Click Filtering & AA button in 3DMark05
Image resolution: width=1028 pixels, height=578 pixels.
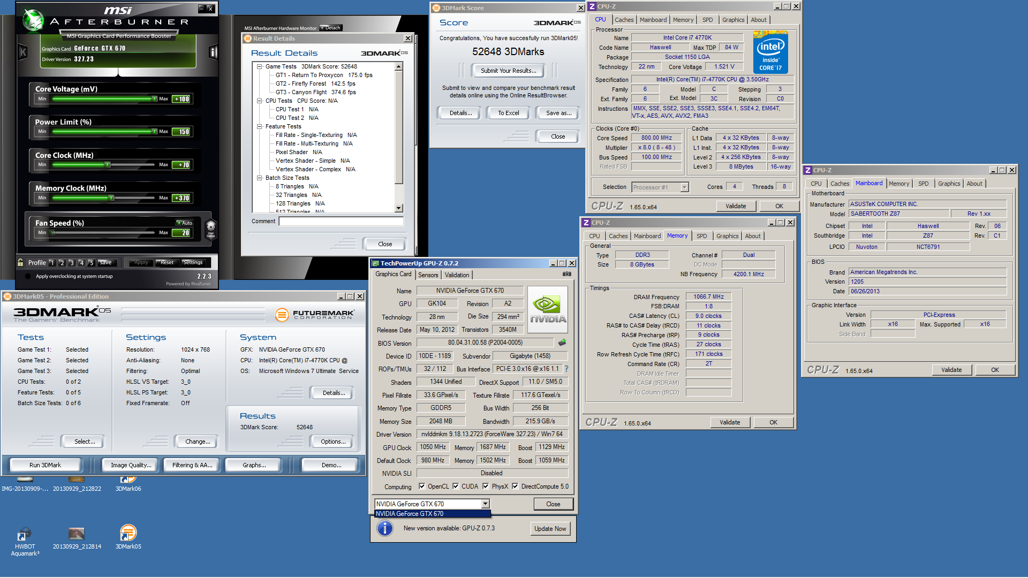192,465
